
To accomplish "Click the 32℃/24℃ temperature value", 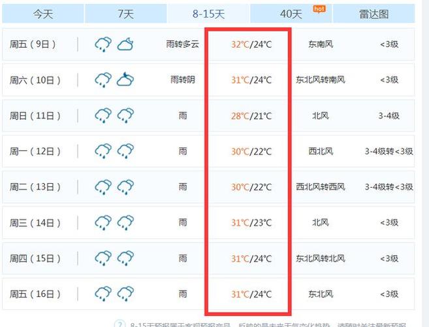I will [251, 44].
